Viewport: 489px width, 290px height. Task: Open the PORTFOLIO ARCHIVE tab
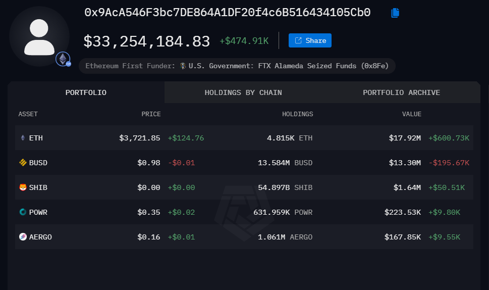tap(401, 92)
